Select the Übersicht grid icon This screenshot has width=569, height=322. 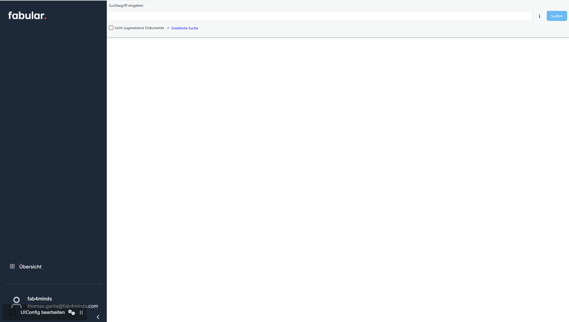coord(13,266)
